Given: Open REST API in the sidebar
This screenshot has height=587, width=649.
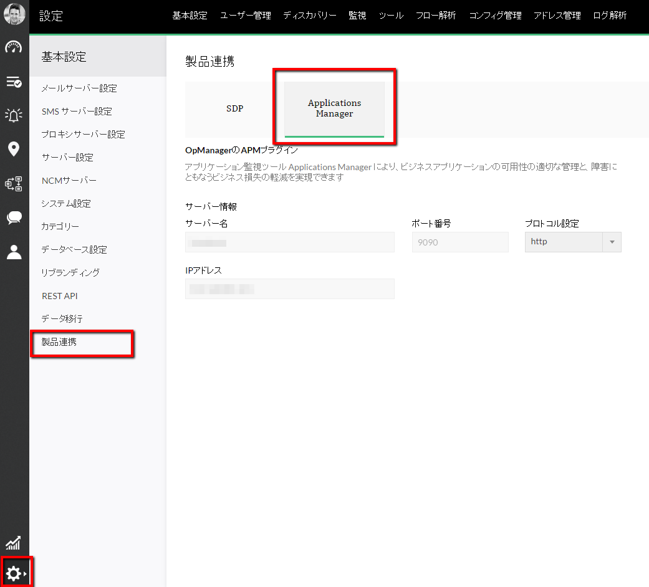Looking at the screenshot, I should click(60, 296).
